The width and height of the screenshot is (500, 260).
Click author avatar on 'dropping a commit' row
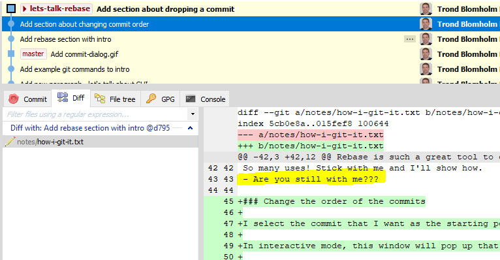[x=426, y=9]
